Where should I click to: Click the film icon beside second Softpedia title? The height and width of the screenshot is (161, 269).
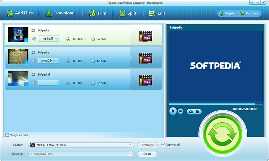[33, 52]
